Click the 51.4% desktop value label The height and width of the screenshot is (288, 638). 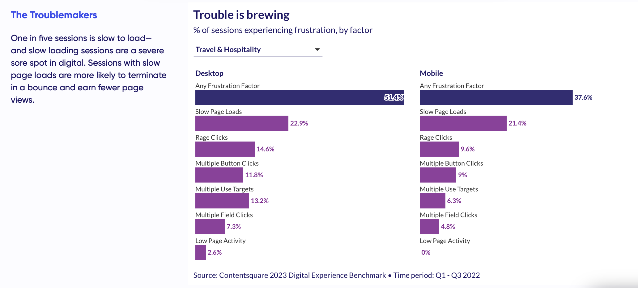(x=393, y=97)
